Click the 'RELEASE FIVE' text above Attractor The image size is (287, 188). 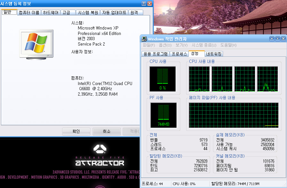[x=100, y=158]
